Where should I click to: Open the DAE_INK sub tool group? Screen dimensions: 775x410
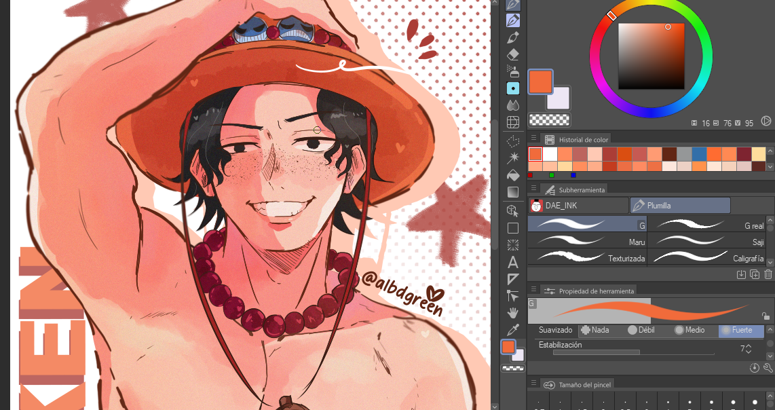pos(578,205)
